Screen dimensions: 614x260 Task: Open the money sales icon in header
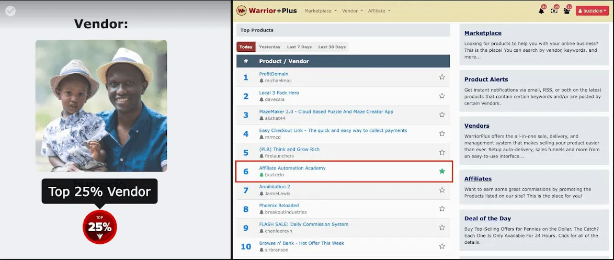(554, 10)
